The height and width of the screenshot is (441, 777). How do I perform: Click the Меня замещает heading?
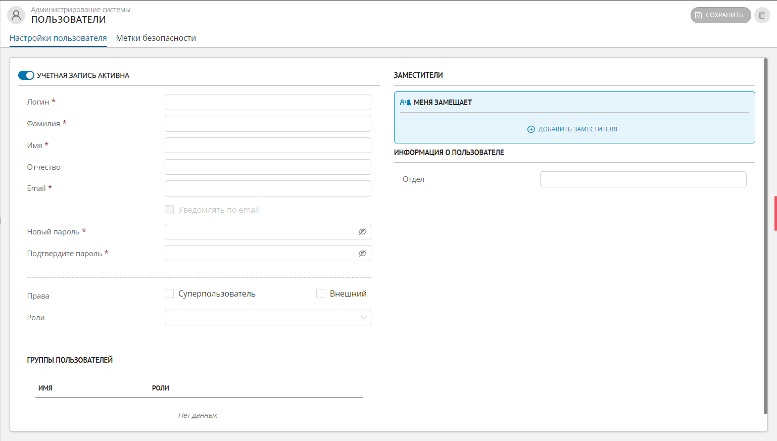443,103
